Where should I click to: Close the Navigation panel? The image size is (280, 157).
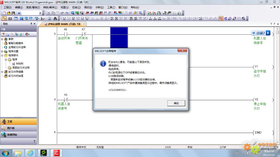point(34,23)
